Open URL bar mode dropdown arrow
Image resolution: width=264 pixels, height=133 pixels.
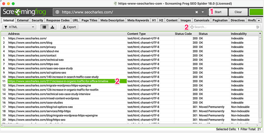click(203, 12)
